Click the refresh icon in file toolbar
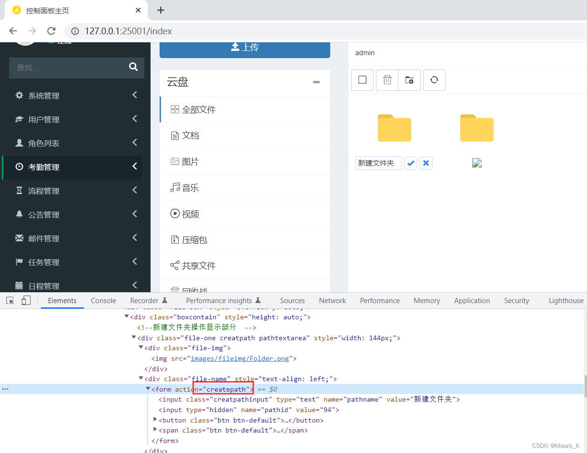This screenshot has height=453, width=587. [434, 80]
